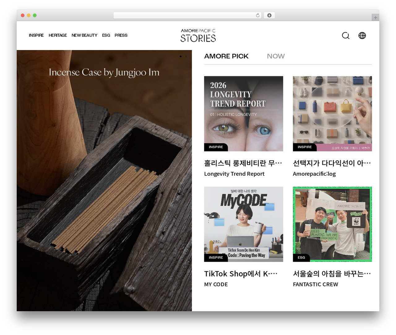Image resolution: width=396 pixels, height=335 pixels.
Task: Open the TikTok Shop에서 K- article title
Action: click(241, 274)
